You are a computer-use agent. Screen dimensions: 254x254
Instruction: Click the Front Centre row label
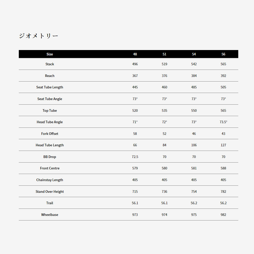(x=50, y=168)
